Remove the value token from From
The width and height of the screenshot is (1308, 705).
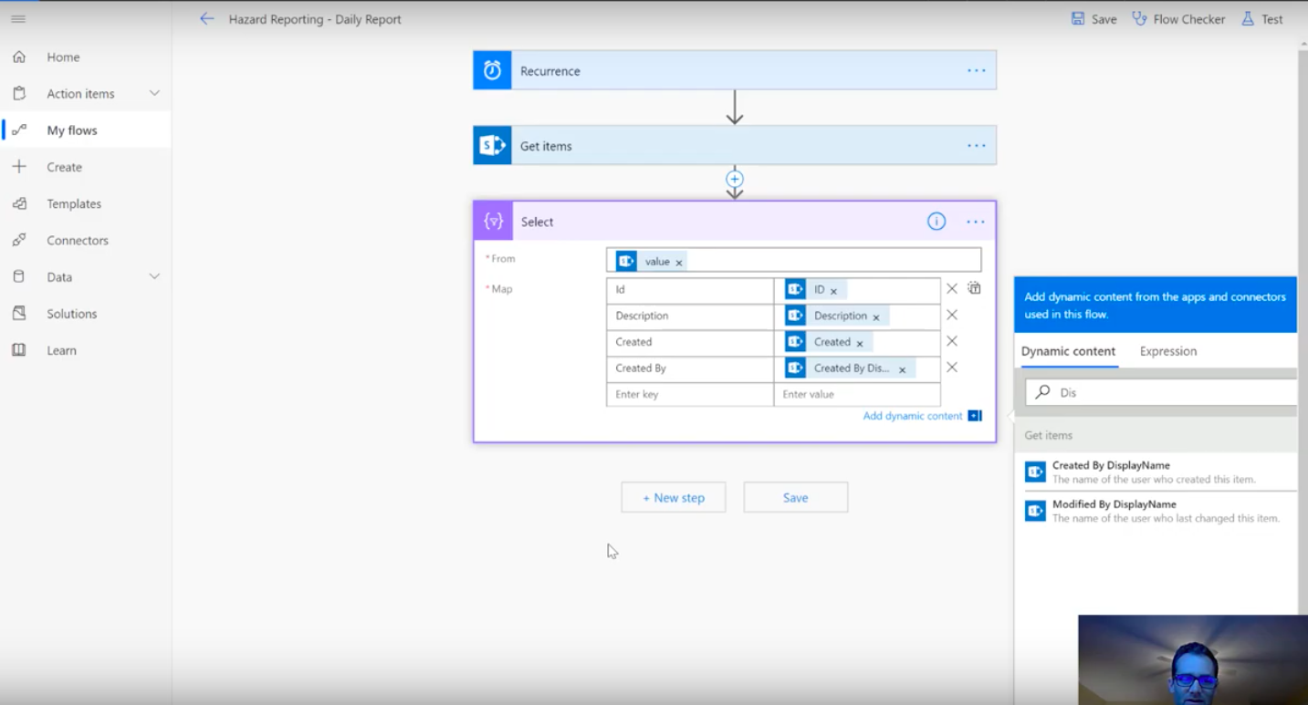click(679, 263)
